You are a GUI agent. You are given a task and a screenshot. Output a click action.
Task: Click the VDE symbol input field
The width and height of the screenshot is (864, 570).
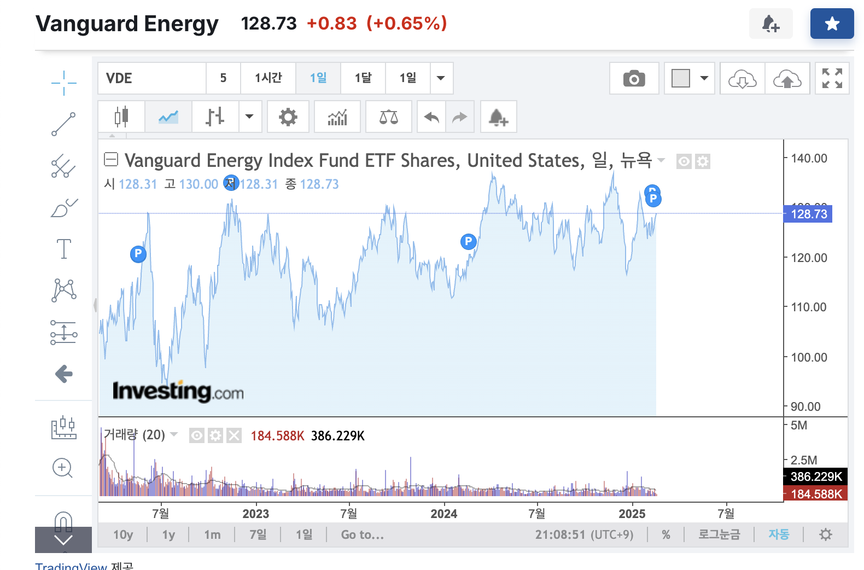[152, 78]
